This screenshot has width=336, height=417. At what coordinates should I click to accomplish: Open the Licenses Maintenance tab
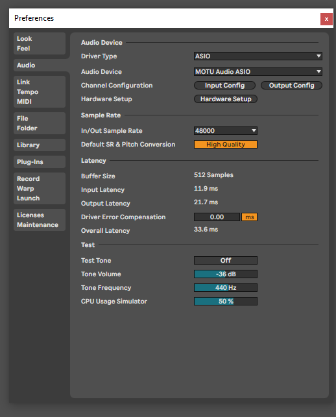(40, 220)
